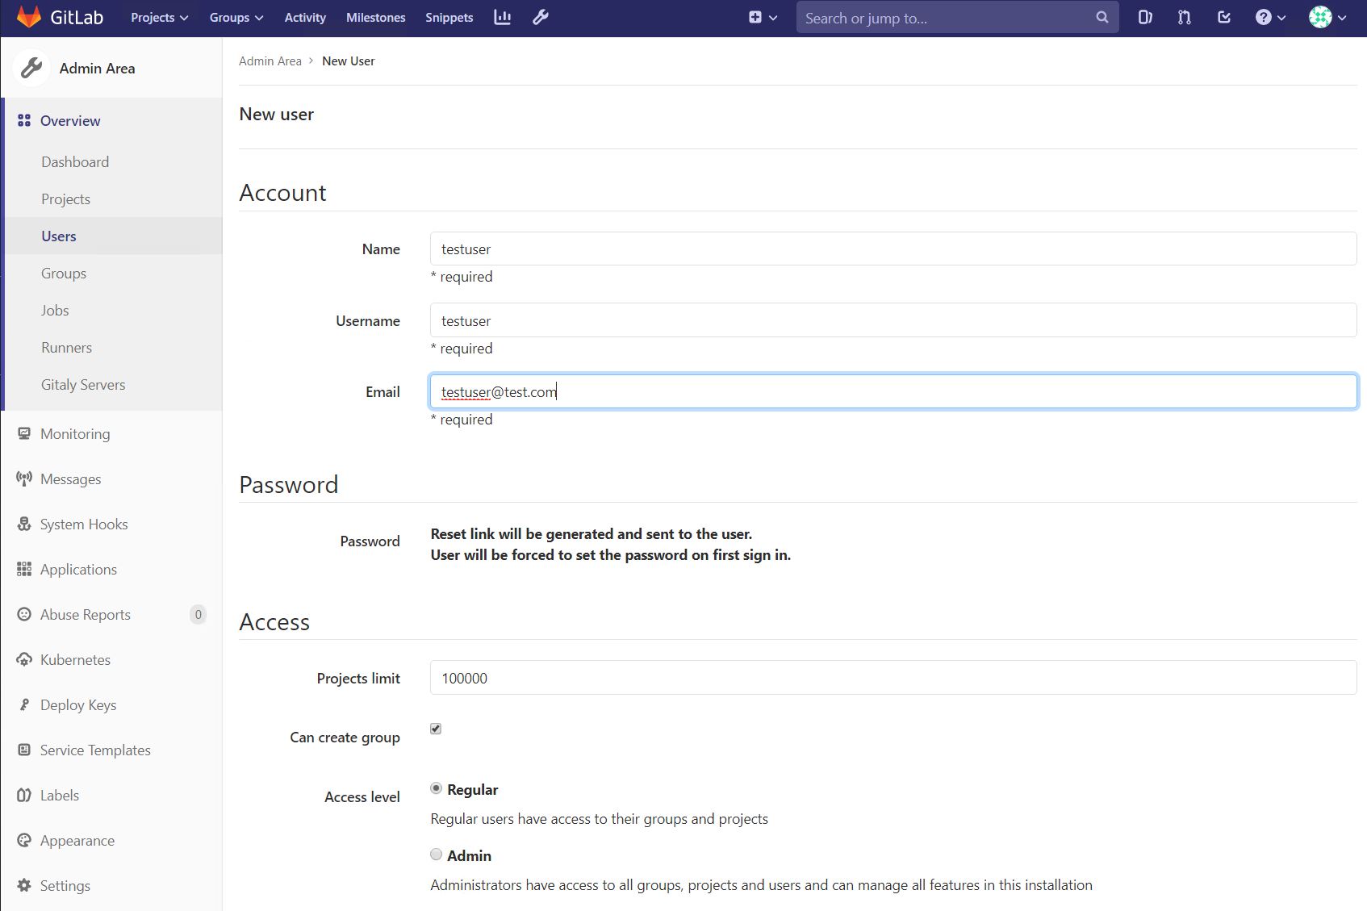Open System Hooks from the sidebar
Viewport: 1367px width, 911px height.
(84, 524)
